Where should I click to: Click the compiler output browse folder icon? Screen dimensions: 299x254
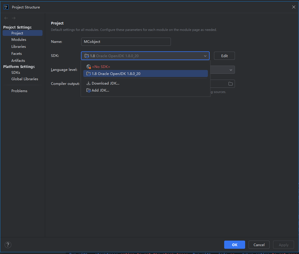point(231,84)
